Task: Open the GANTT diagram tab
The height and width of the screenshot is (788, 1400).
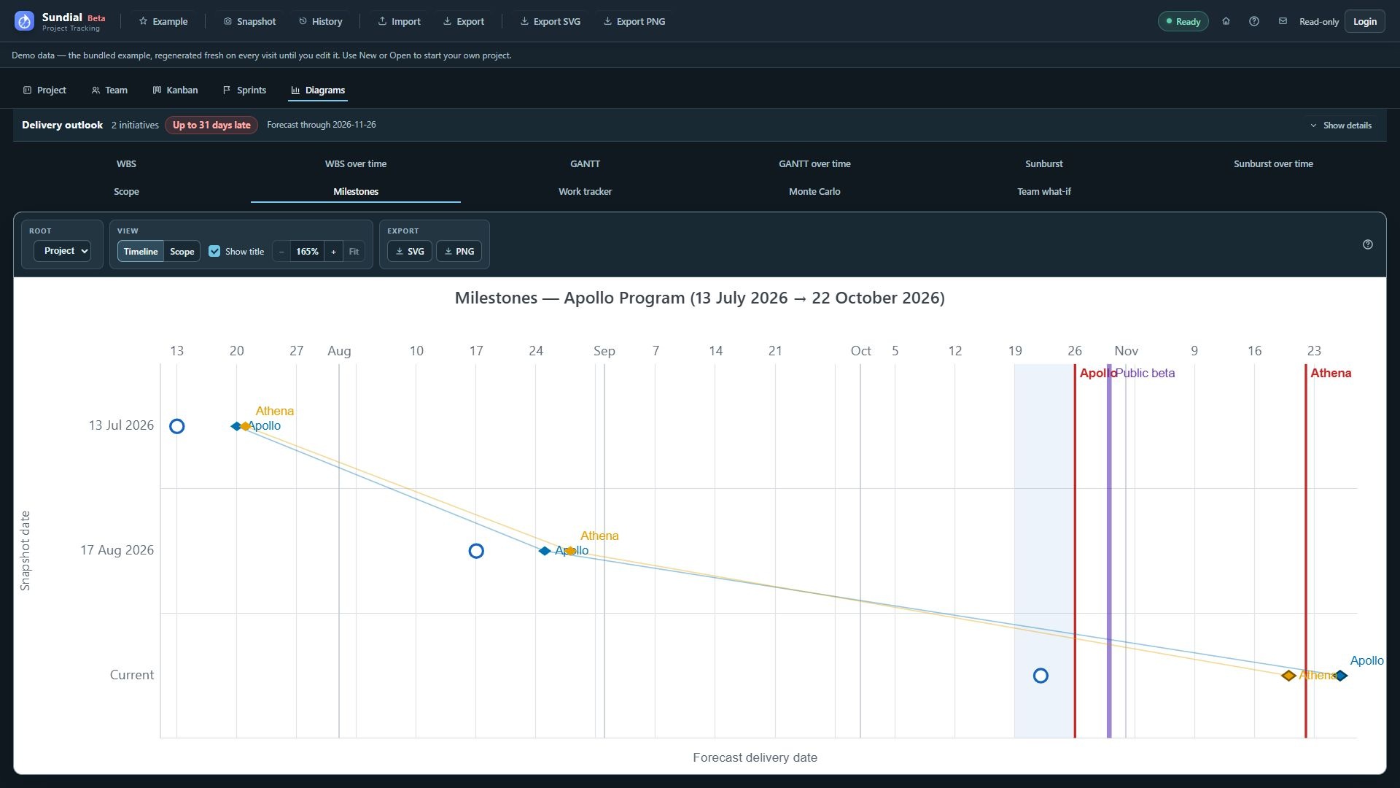Action: click(585, 164)
